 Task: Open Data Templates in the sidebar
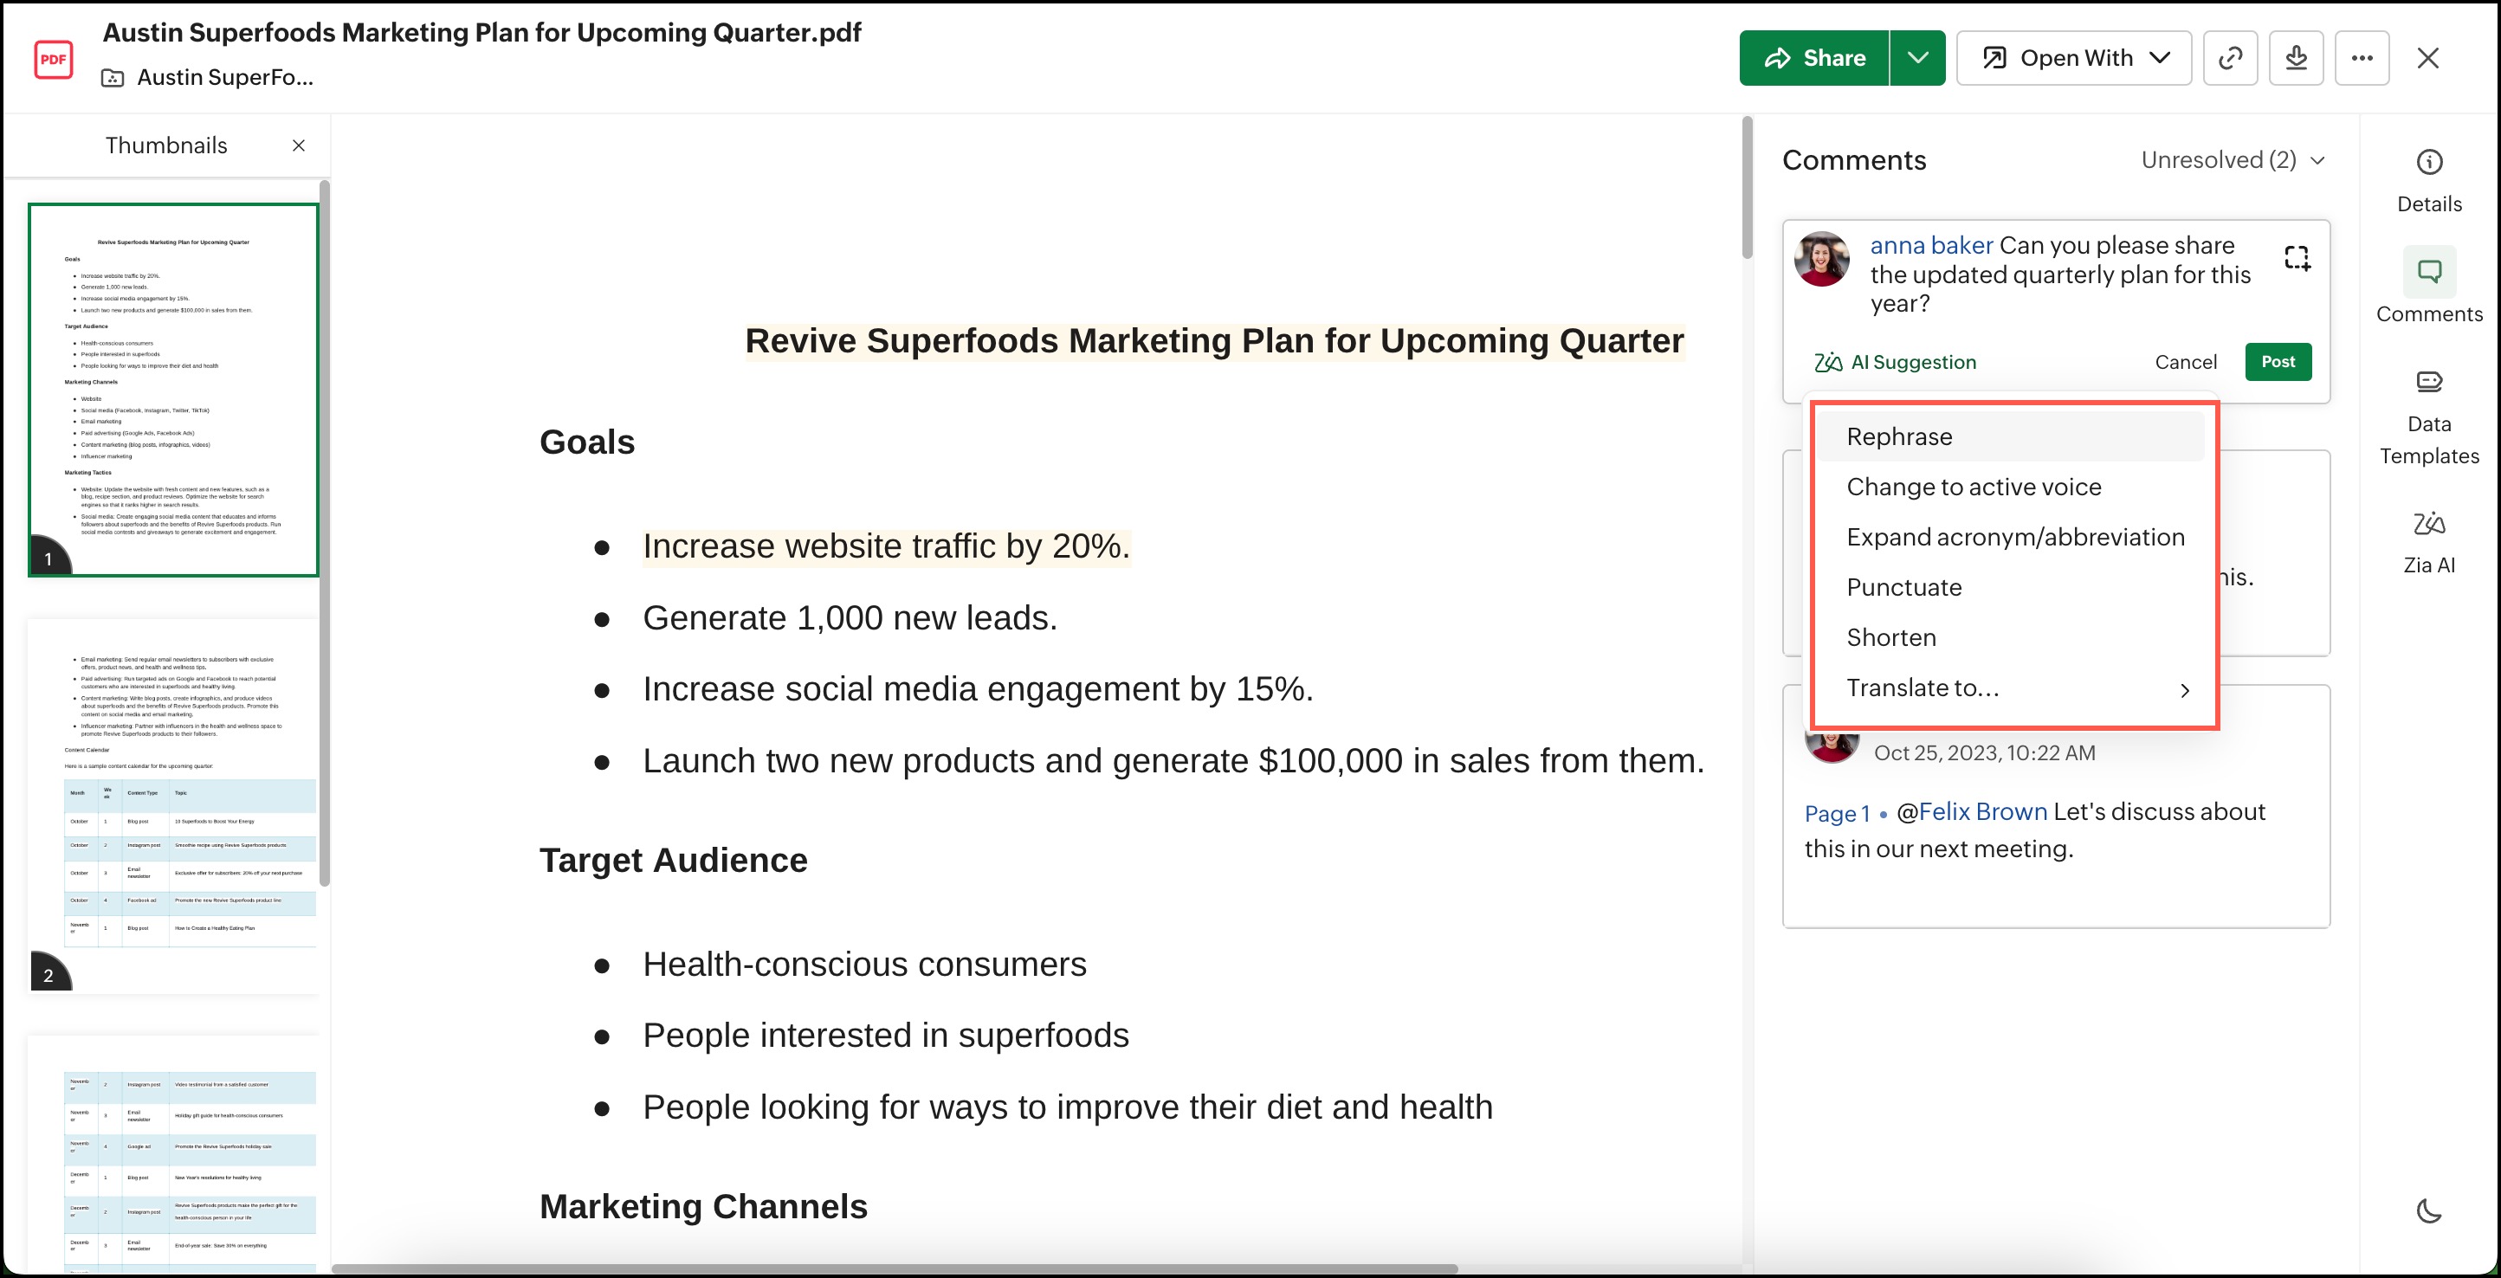[x=2428, y=383]
